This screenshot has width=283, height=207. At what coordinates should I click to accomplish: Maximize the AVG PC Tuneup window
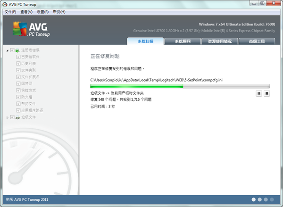pos(262,3)
